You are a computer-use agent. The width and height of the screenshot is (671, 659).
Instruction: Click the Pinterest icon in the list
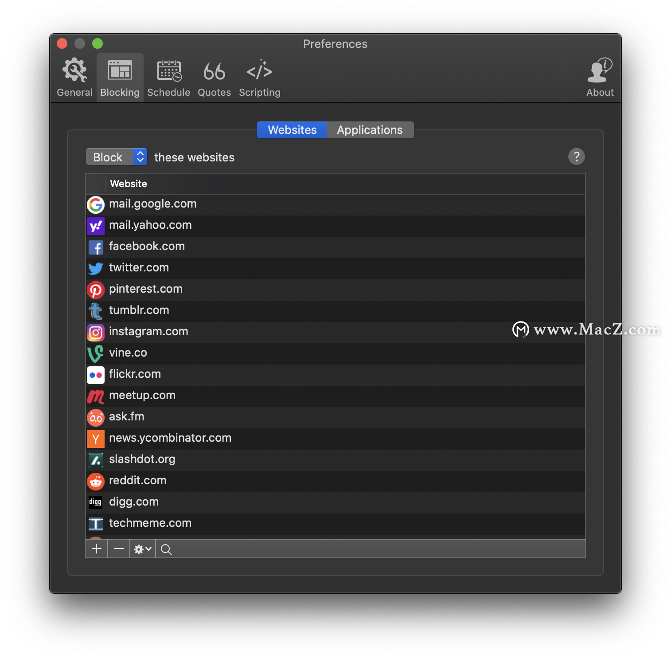pos(96,290)
